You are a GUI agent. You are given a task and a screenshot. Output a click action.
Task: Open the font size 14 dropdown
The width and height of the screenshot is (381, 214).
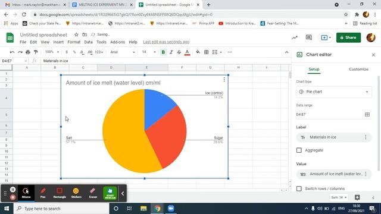tap(149, 52)
